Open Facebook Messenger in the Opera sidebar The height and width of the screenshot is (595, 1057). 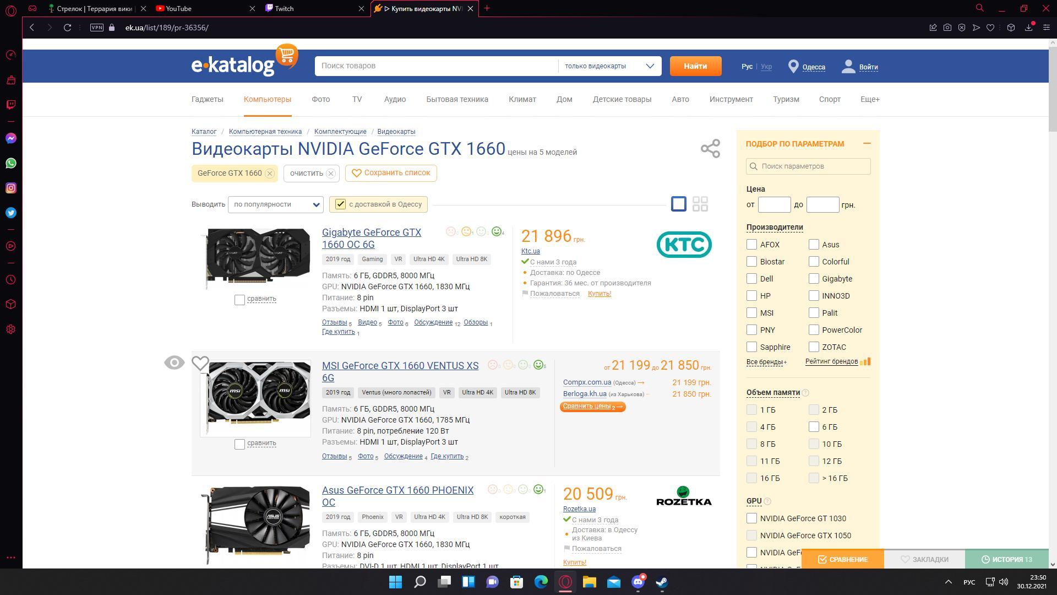pos(11,138)
